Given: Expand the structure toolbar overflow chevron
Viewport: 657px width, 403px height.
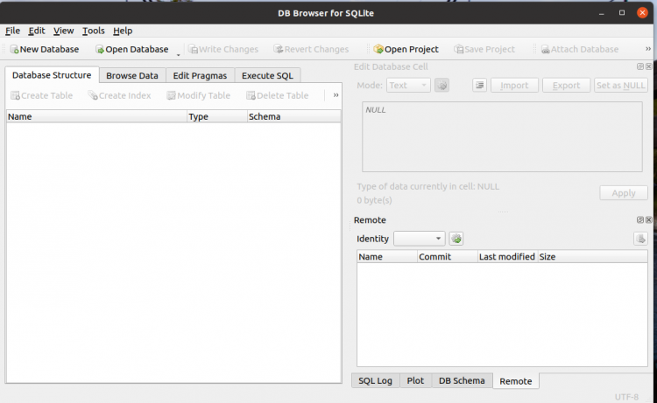Looking at the screenshot, I should coord(336,95).
